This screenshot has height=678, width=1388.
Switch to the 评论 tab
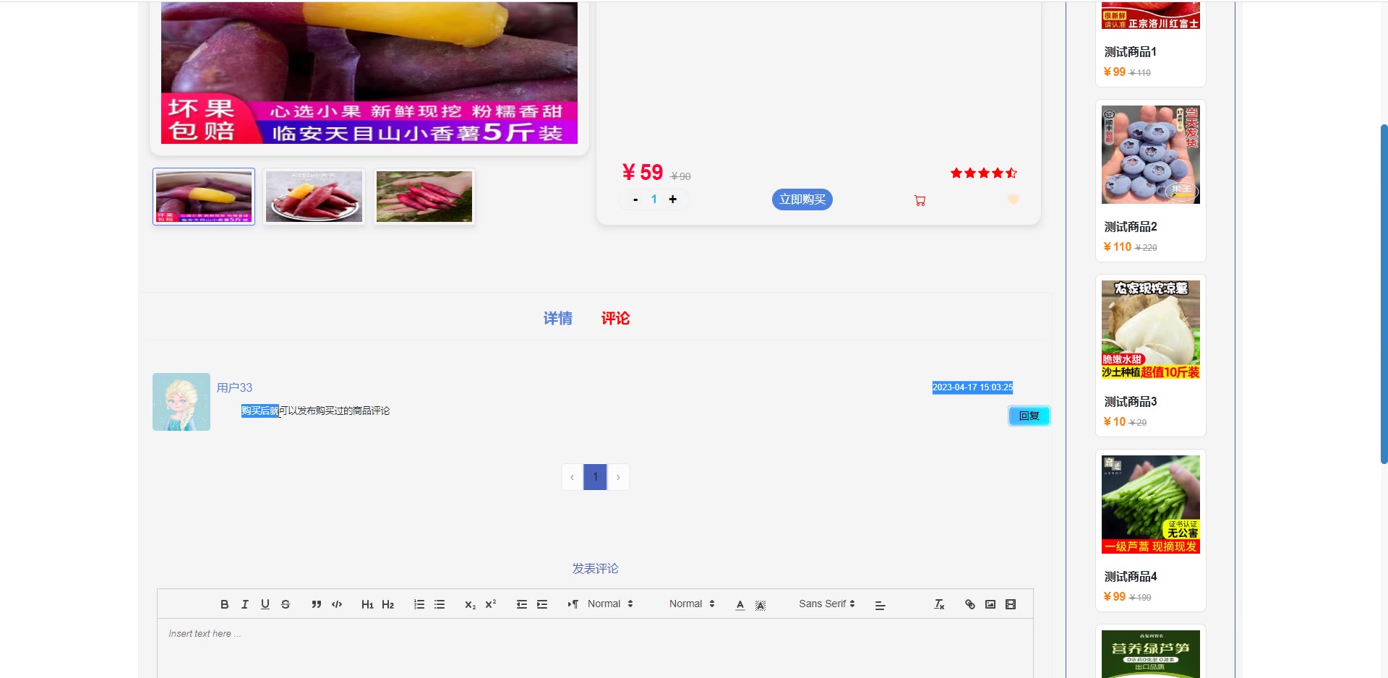[x=615, y=319]
